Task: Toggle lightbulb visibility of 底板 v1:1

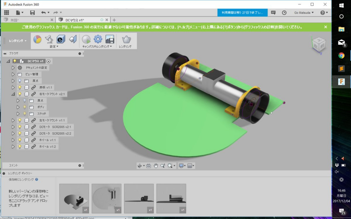Action: (20, 87)
